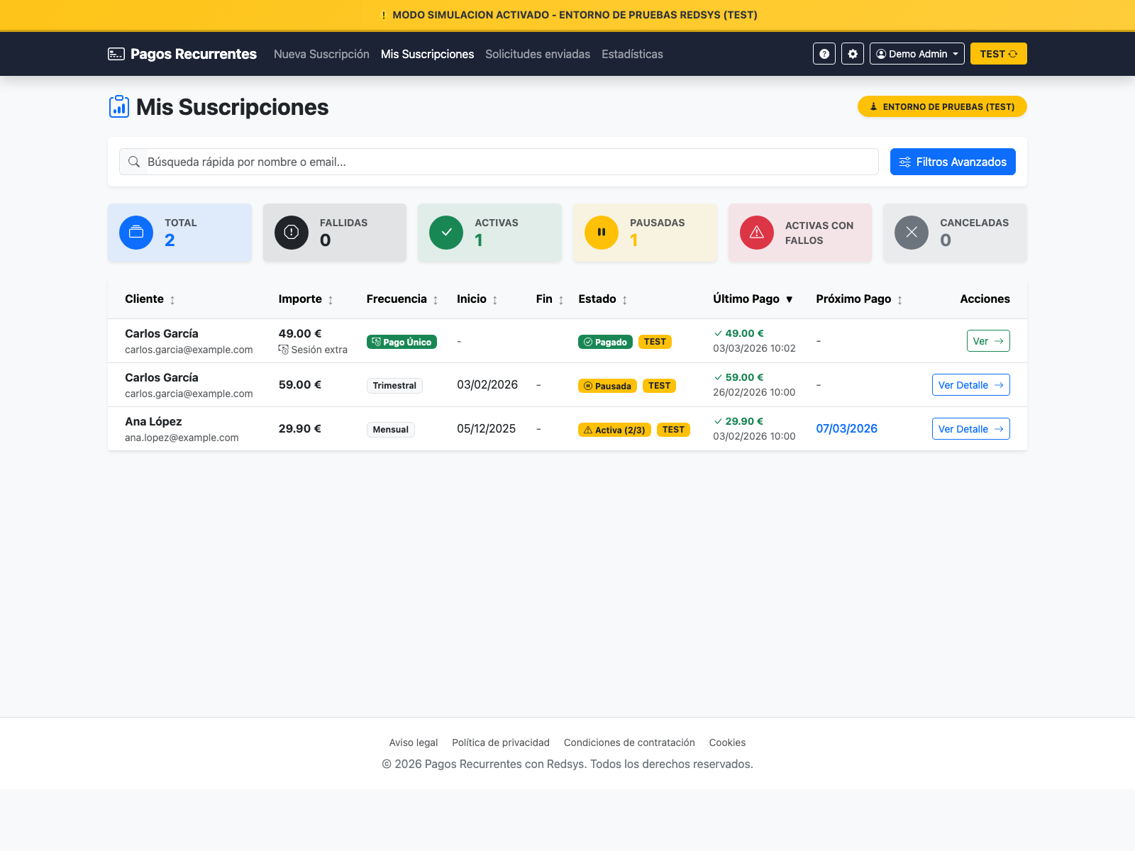Select the blue Total summary icon
This screenshot has width=1135, height=851.
click(x=135, y=232)
